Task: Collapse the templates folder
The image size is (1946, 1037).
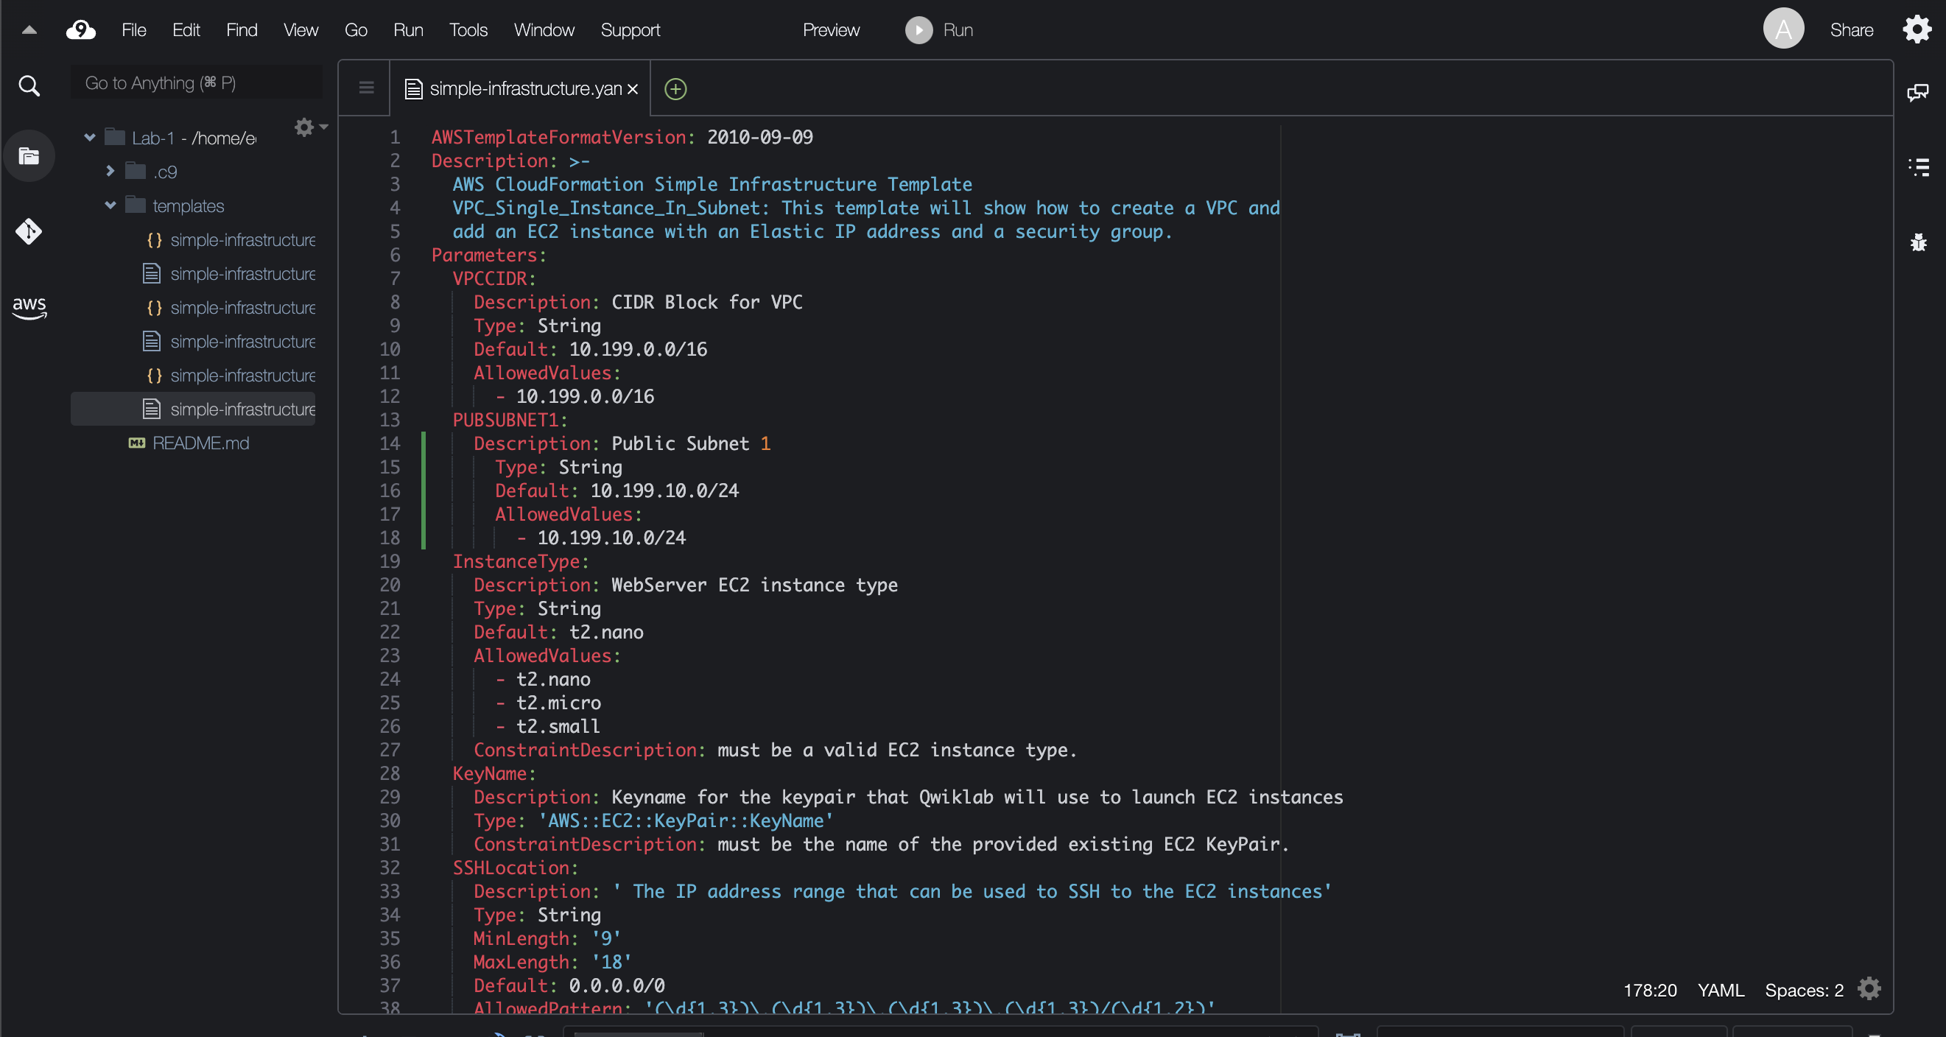Action: (x=110, y=205)
